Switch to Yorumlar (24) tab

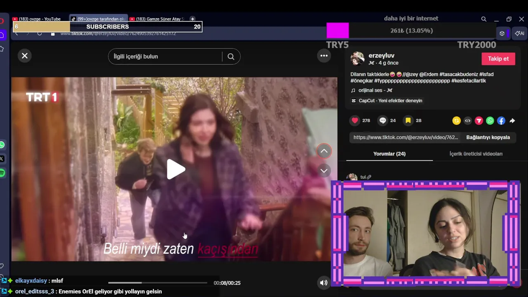389,154
